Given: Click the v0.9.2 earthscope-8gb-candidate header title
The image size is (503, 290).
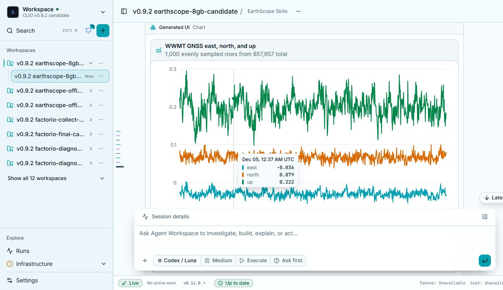Looking at the screenshot, I should tap(185, 11).
